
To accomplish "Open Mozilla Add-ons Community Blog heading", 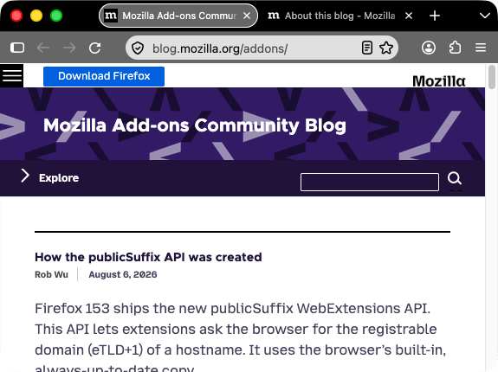I will pos(195,125).
